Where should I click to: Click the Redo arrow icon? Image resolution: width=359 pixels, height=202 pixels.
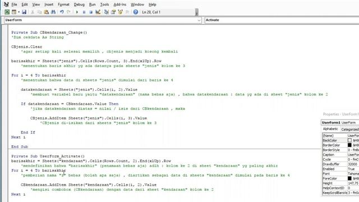[x=68, y=12]
